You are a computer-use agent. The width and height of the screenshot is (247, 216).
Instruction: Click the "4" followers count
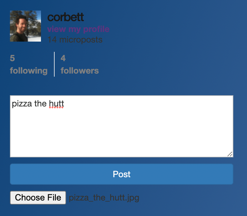63,58
